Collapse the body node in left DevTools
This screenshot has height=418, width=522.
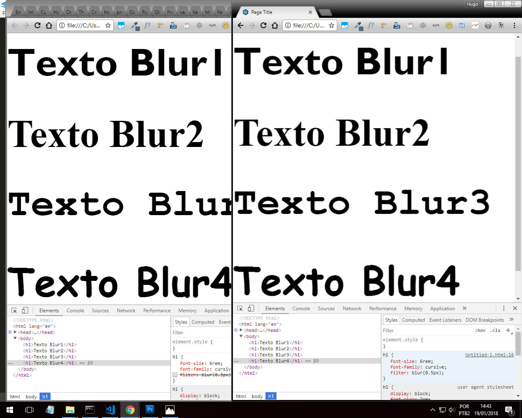15,338
